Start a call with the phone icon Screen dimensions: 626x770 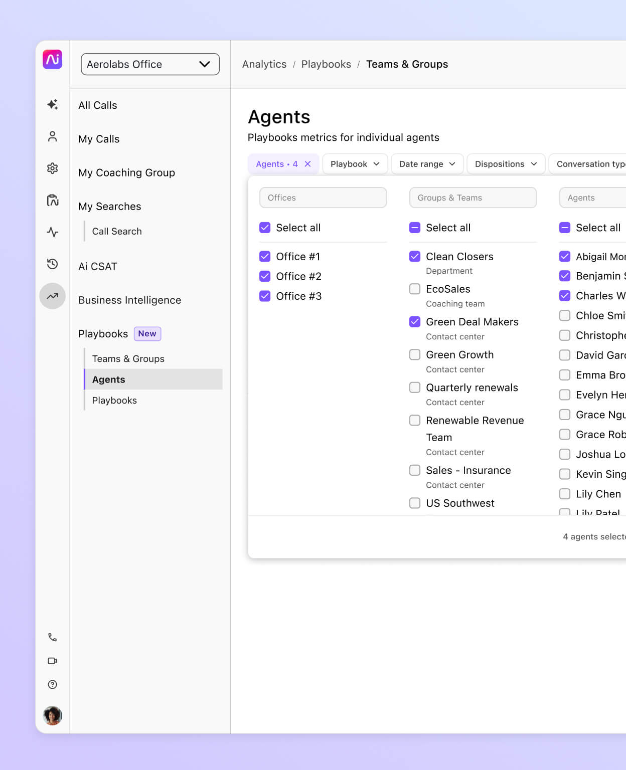click(52, 637)
